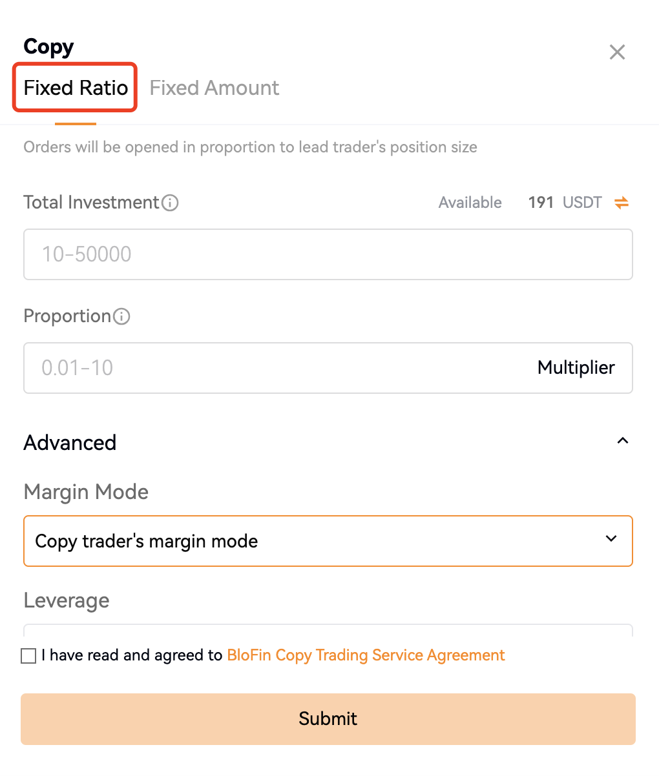Click the Proportion info icon
659x776 pixels.
tap(121, 317)
